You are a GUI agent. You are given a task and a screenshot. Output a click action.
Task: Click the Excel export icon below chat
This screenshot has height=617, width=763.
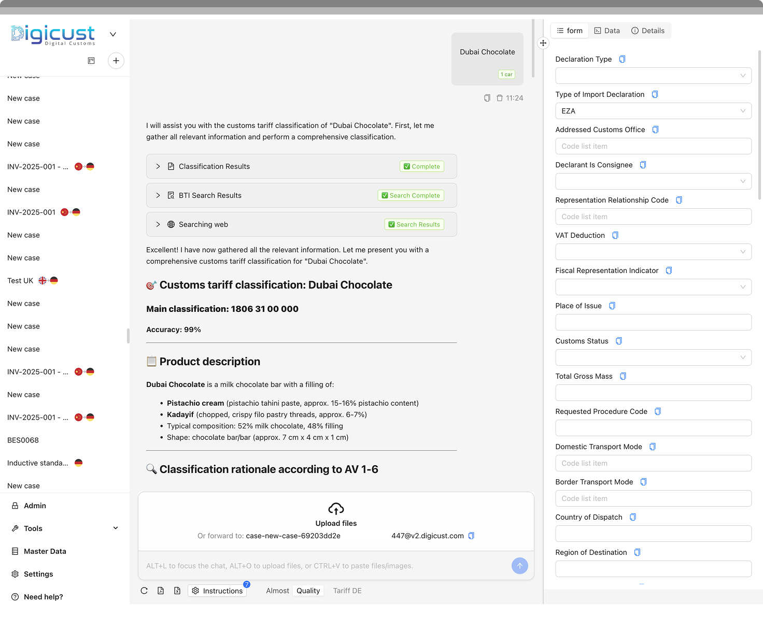[177, 591]
